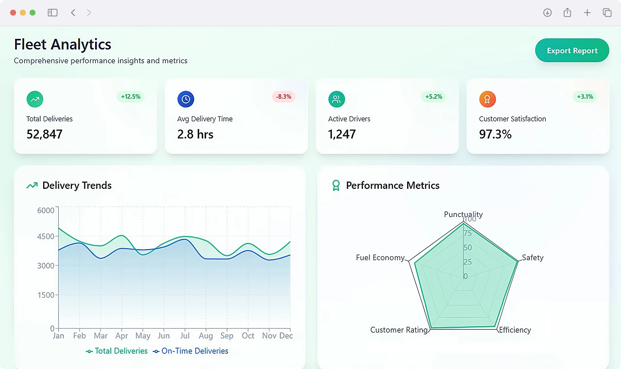The width and height of the screenshot is (621, 369).
Task: Go back with the left chevron
Action: point(73,13)
